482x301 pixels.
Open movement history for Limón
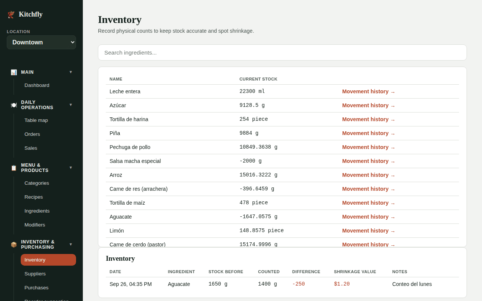pyautogui.click(x=369, y=231)
